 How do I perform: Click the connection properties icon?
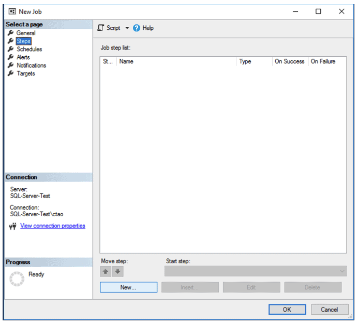click(13, 226)
